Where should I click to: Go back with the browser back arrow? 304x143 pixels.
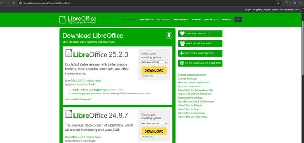click(2, 3)
